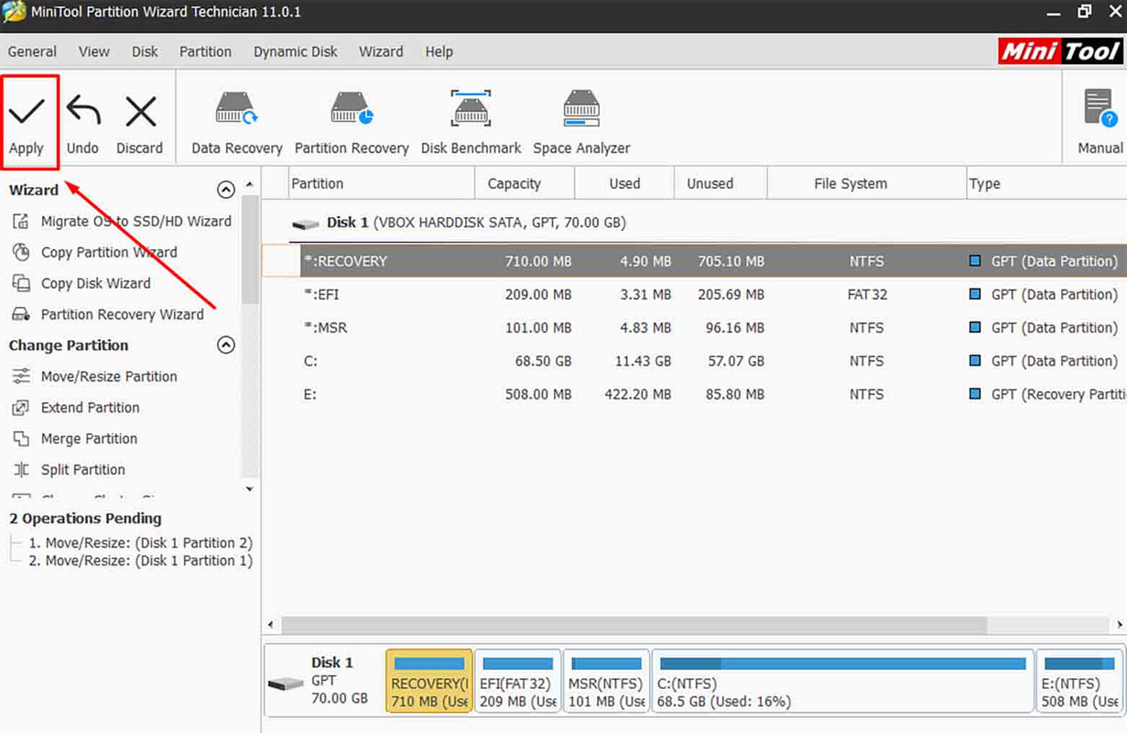Sort by Partition column header
Viewport: 1127px width, 733px height.
point(381,183)
